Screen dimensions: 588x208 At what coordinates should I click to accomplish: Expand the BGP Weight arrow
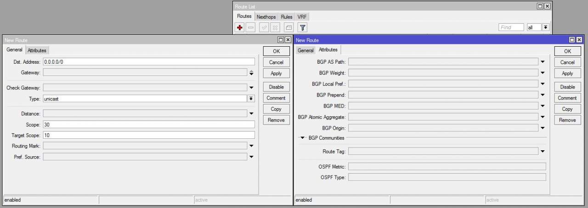coord(543,72)
